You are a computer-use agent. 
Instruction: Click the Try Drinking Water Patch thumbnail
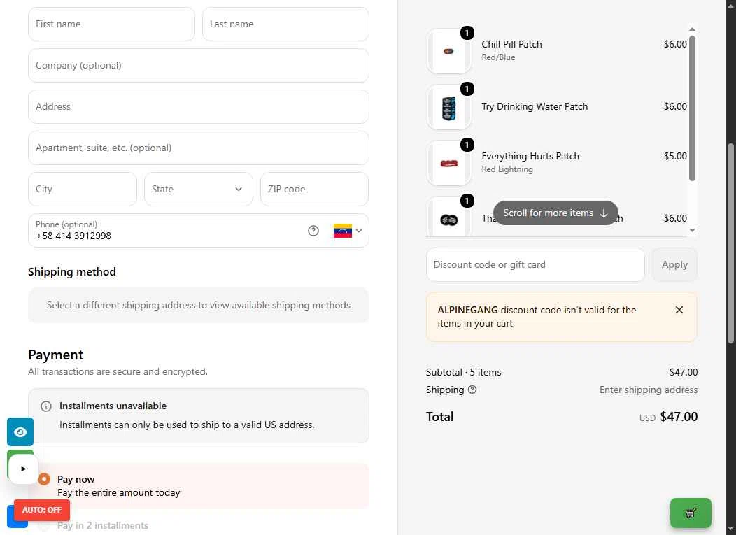[448, 107]
